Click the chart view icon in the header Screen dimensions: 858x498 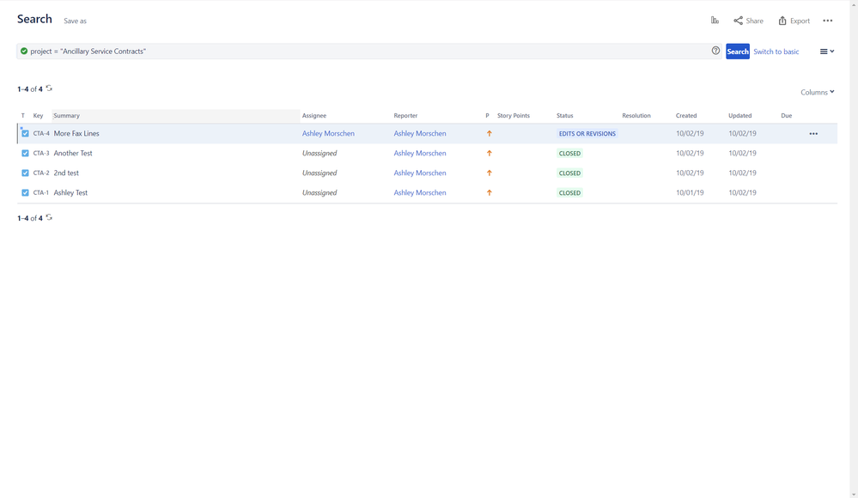(x=715, y=21)
